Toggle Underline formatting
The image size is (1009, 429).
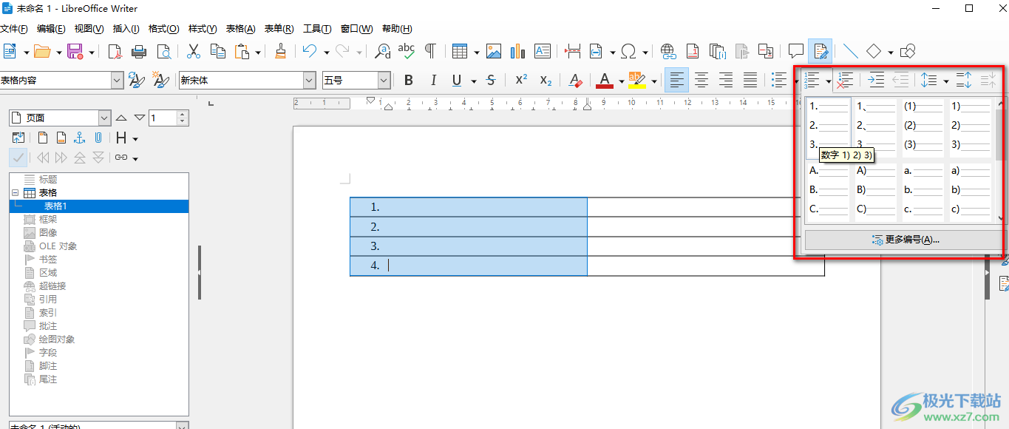[x=457, y=80]
